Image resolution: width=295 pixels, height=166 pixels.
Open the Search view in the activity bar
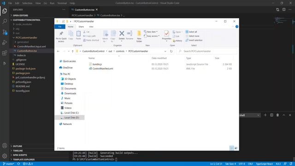(x=5, y=22)
